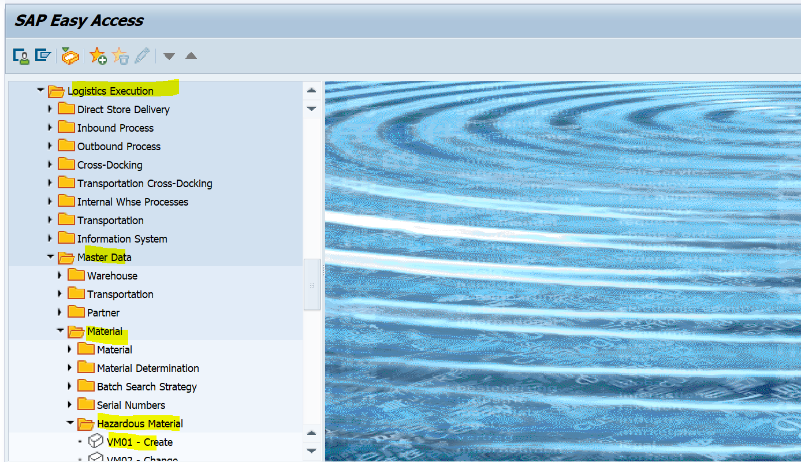The height and width of the screenshot is (462, 801).
Task: Click the VM01 transaction cube icon
Action: point(94,442)
